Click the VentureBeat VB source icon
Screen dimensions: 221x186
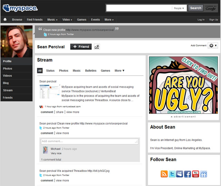click(x=41, y=107)
